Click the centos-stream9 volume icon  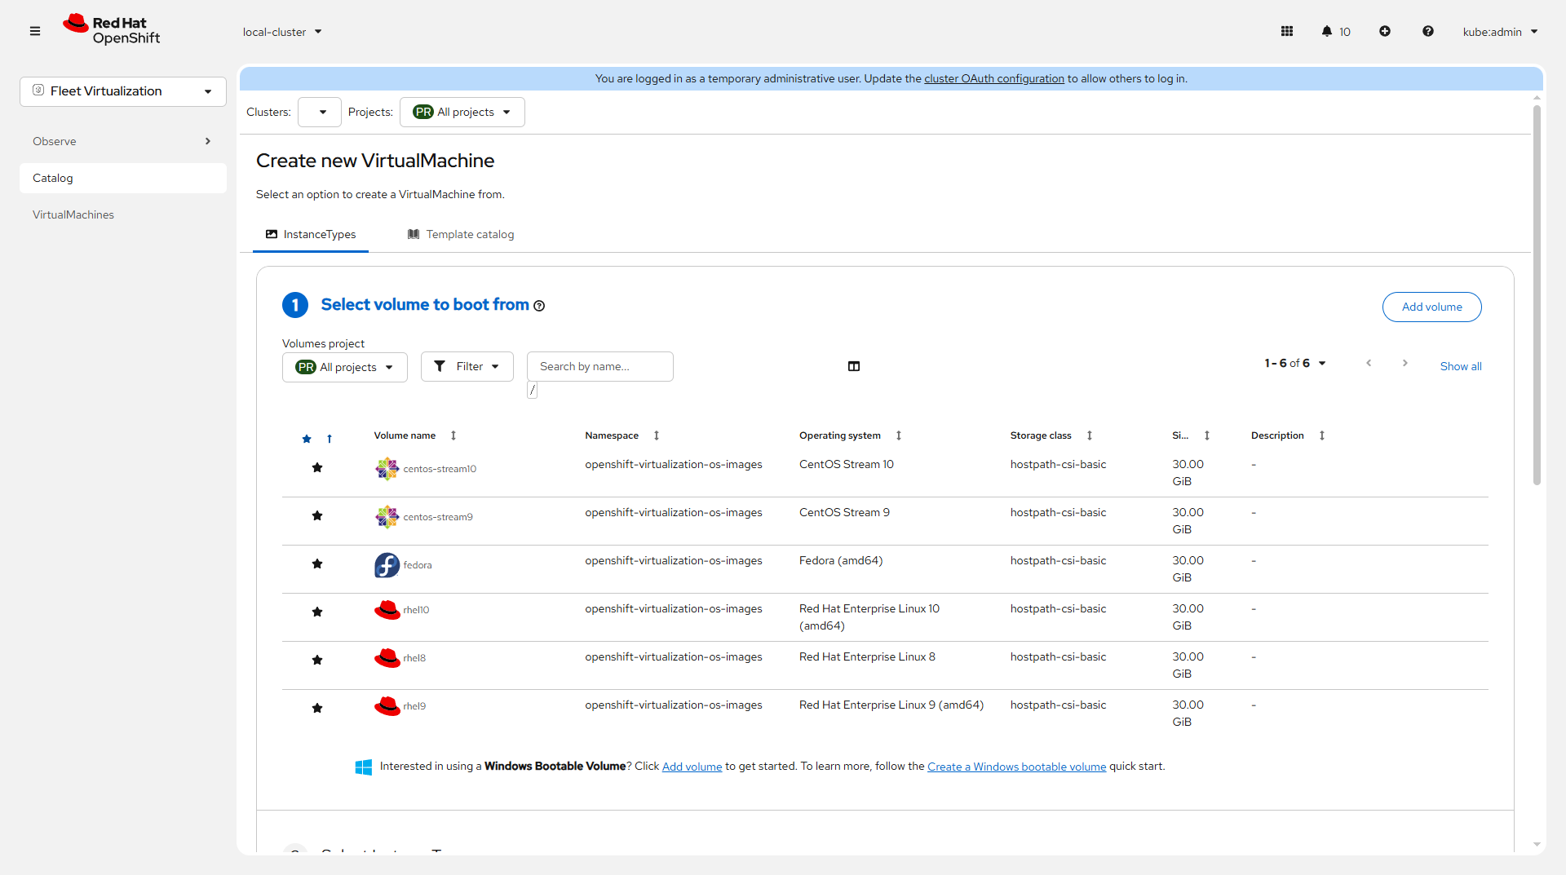(x=387, y=517)
